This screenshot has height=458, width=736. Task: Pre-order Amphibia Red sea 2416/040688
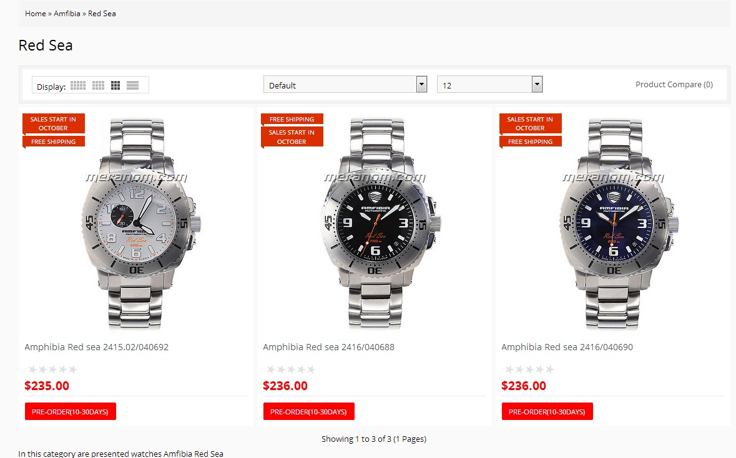pos(309,412)
